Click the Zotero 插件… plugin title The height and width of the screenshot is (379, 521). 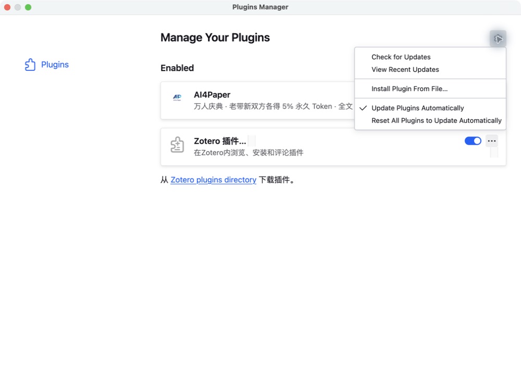point(220,141)
